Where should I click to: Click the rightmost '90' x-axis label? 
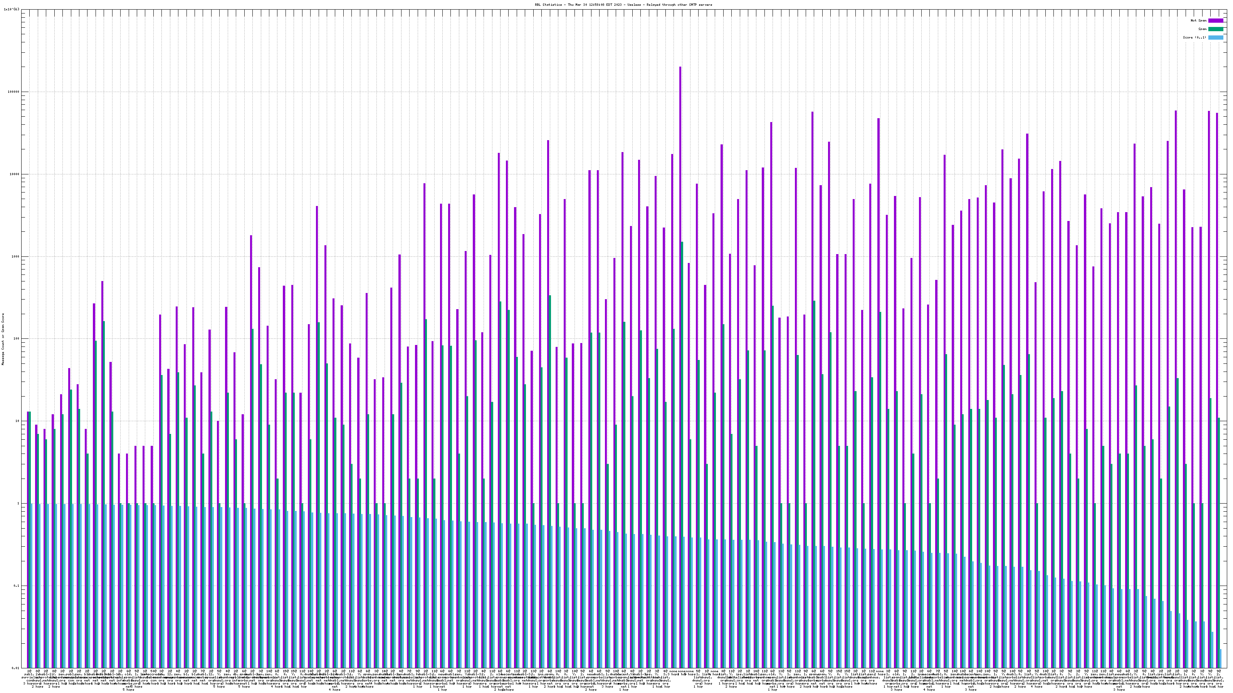1219,671
